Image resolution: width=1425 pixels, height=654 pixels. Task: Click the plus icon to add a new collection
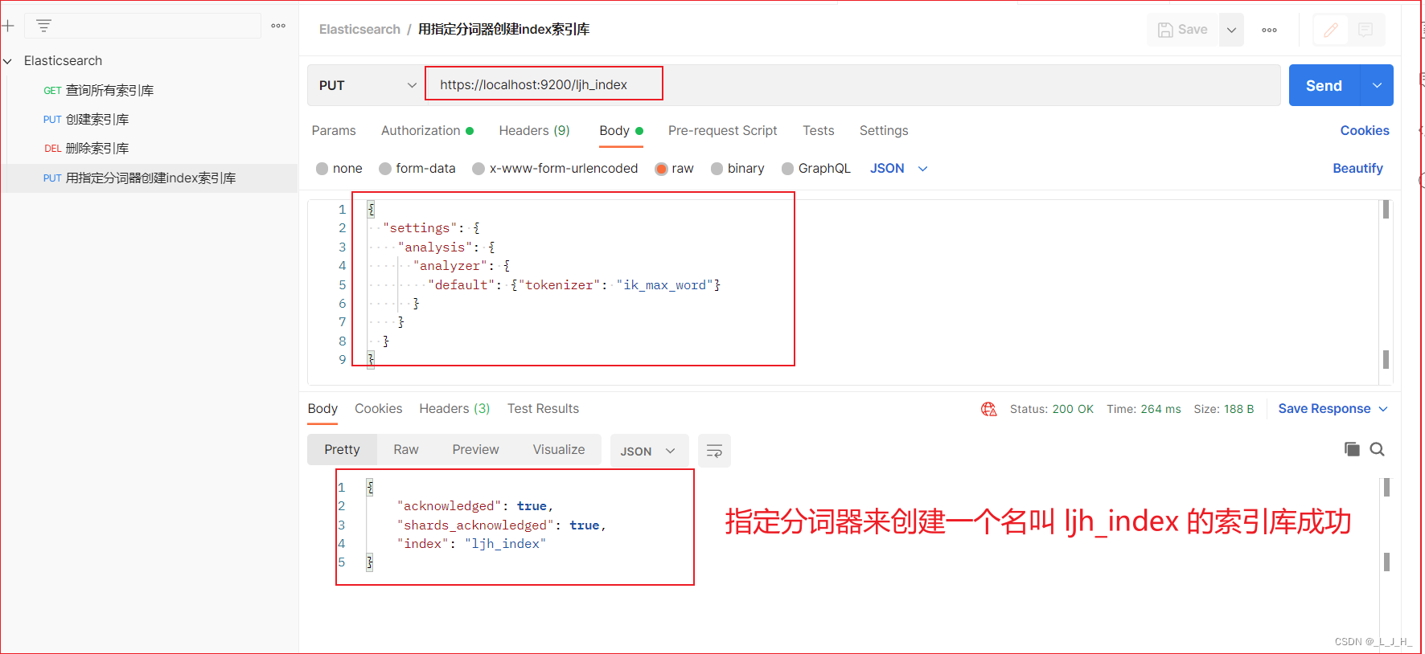click(8, 26)
